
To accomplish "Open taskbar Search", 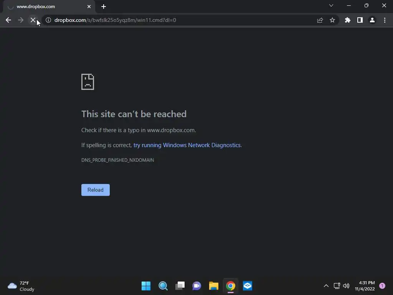I will pyautogui.click(x=163, y=286).
